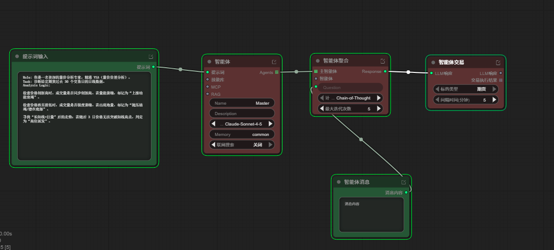This screenshot has height=250, width=554.
Task: Collapse 智能体聚合 node via its title dot
Action: [x=317, y=61]
